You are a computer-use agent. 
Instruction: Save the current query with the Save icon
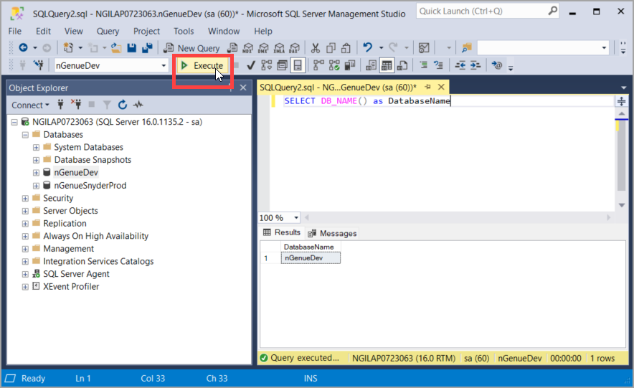coord(132,48)
